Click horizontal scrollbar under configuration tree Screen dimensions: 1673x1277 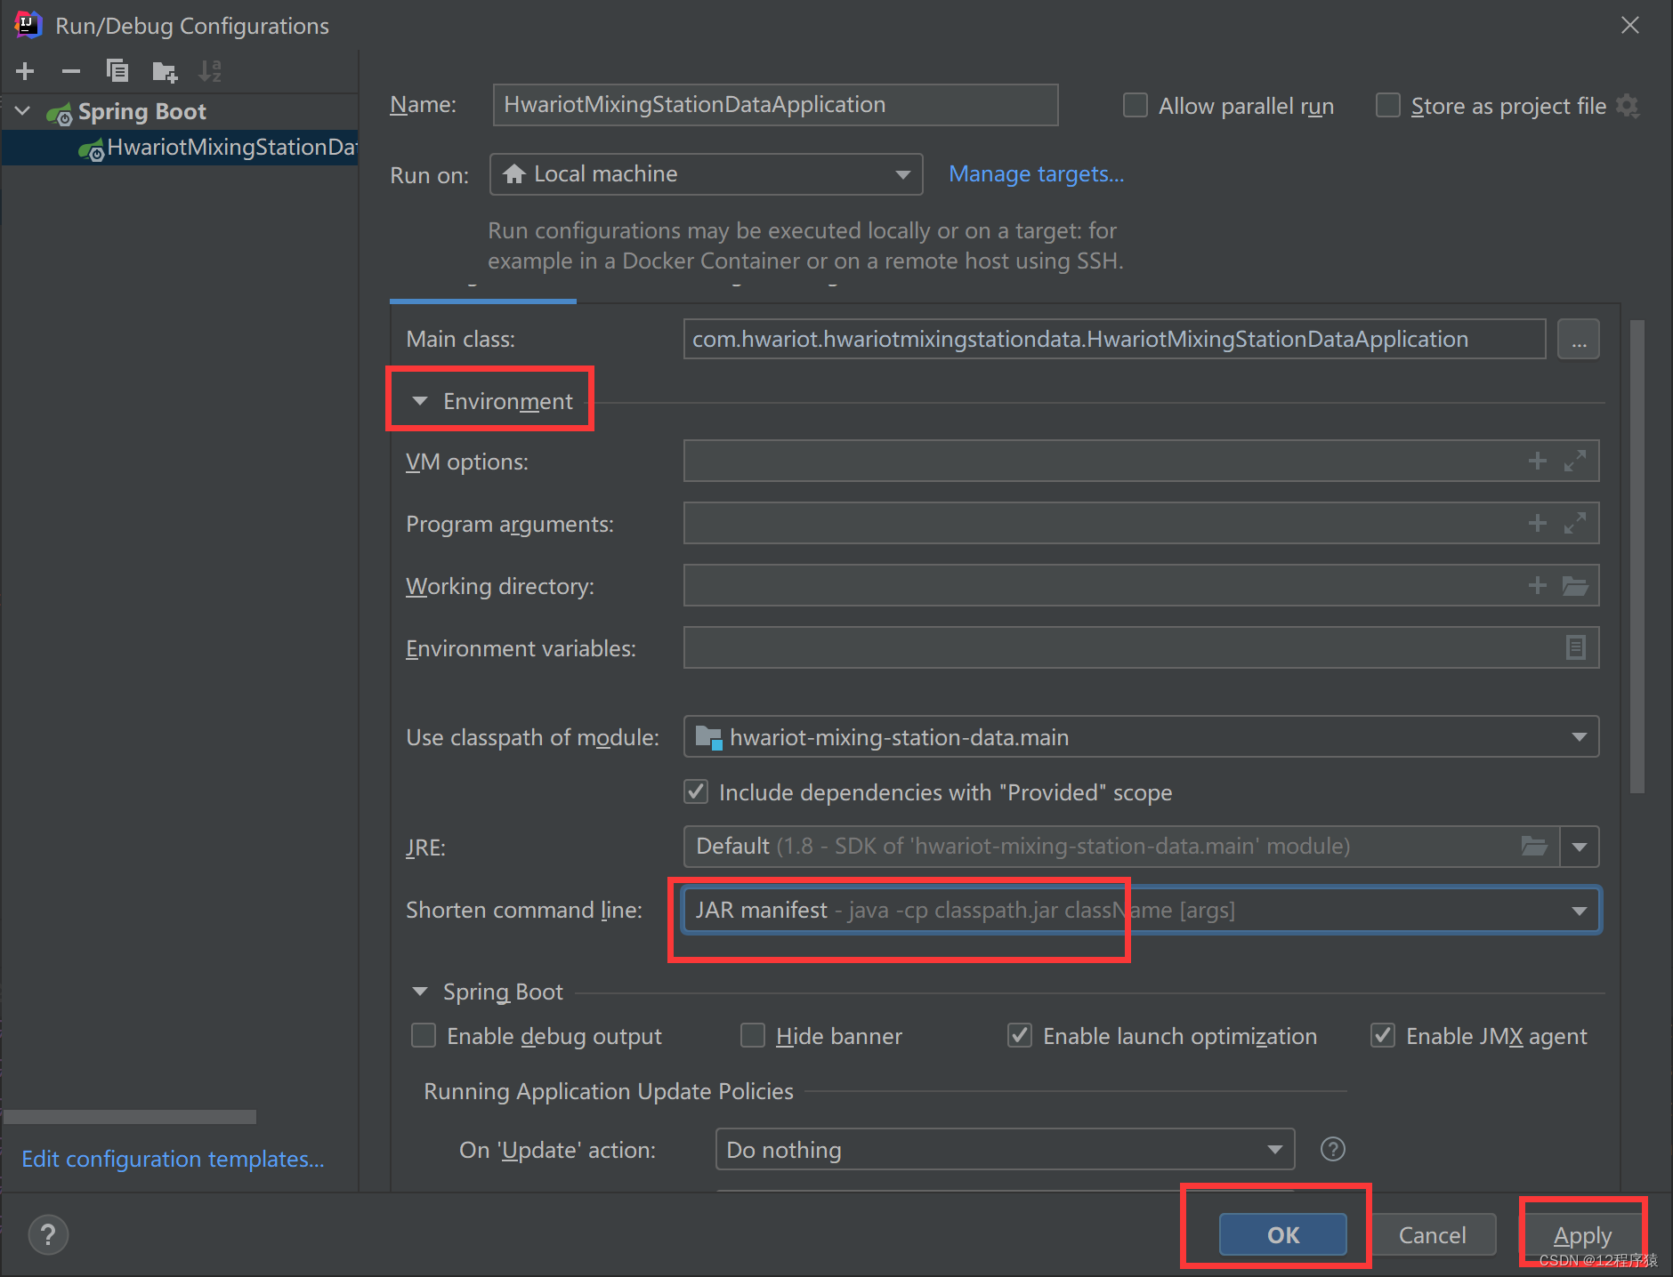tap(130, 1116)
